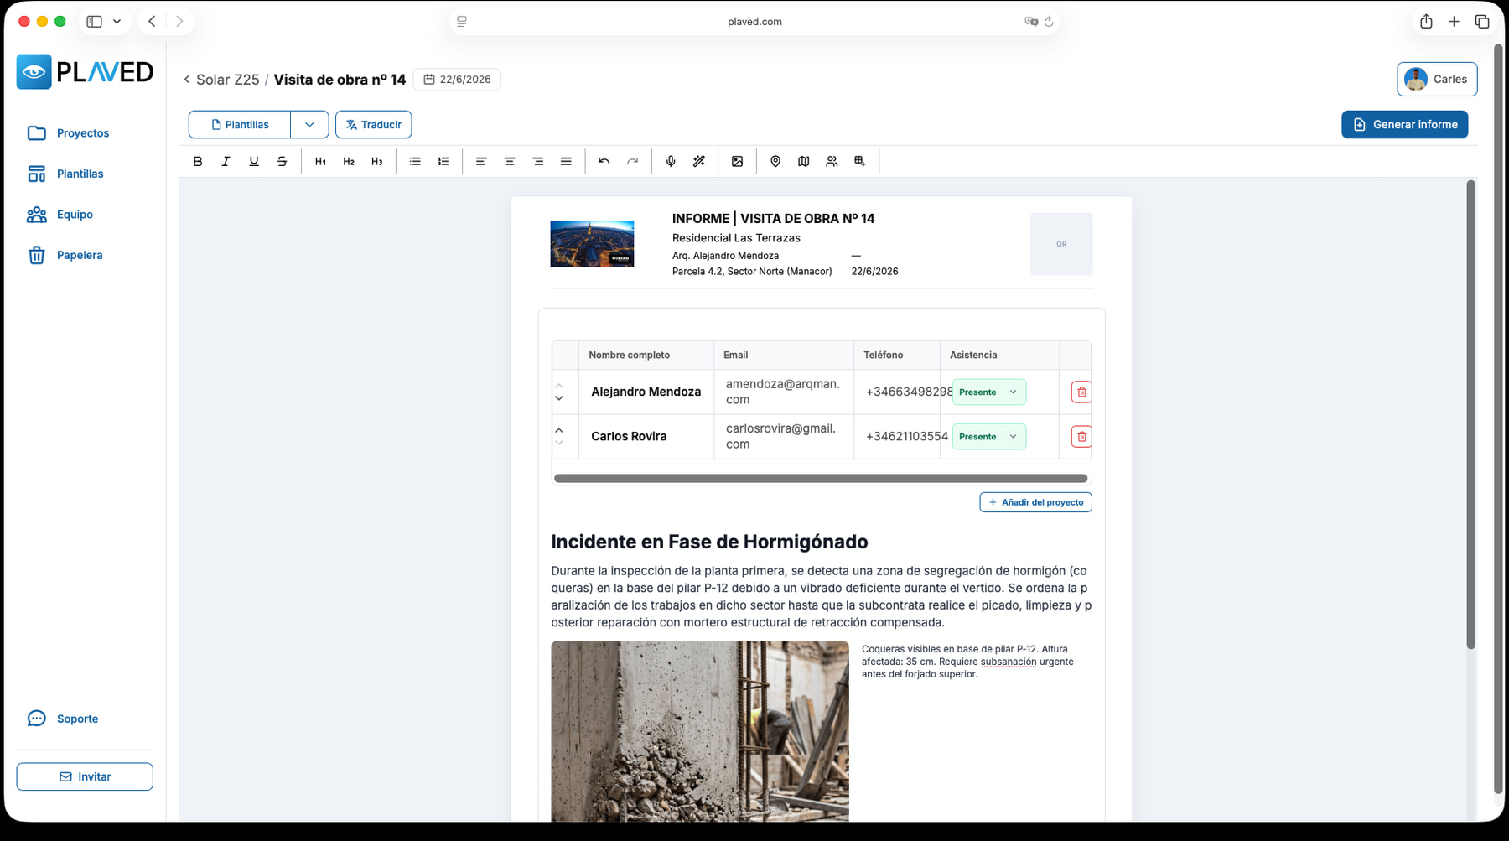Apply Heading 2 style
This screenshot has height=841, width=1509.
(x=349, y=161)
